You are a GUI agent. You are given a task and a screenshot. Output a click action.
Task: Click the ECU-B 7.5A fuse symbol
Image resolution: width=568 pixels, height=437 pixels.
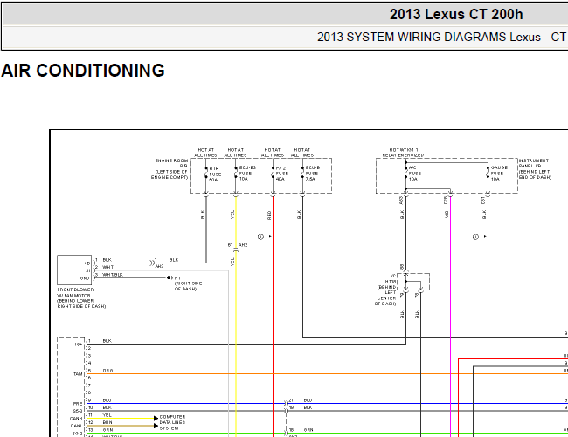click(x=303, y=173)
